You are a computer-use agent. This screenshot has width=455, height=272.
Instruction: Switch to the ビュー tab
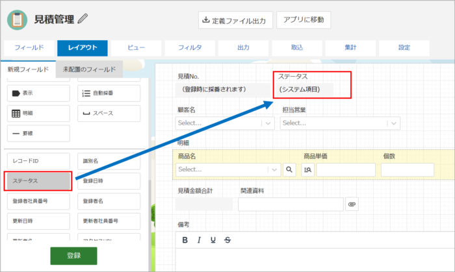coord(136,48)
